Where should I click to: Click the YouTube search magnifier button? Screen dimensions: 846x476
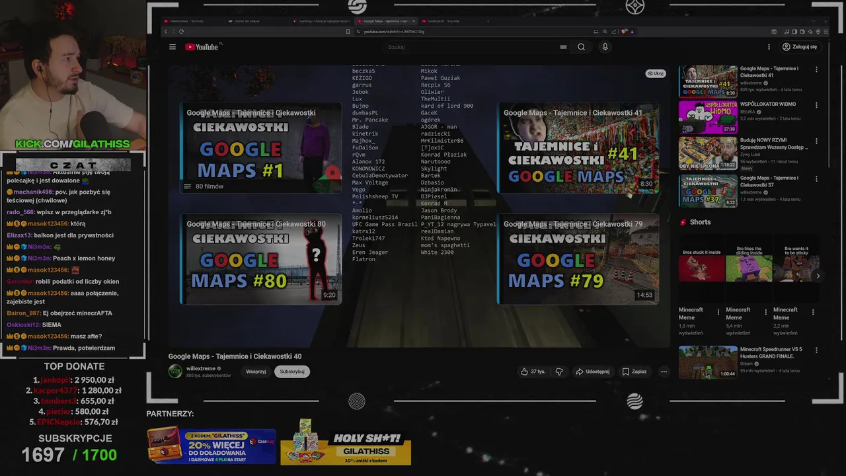[582, 47]
